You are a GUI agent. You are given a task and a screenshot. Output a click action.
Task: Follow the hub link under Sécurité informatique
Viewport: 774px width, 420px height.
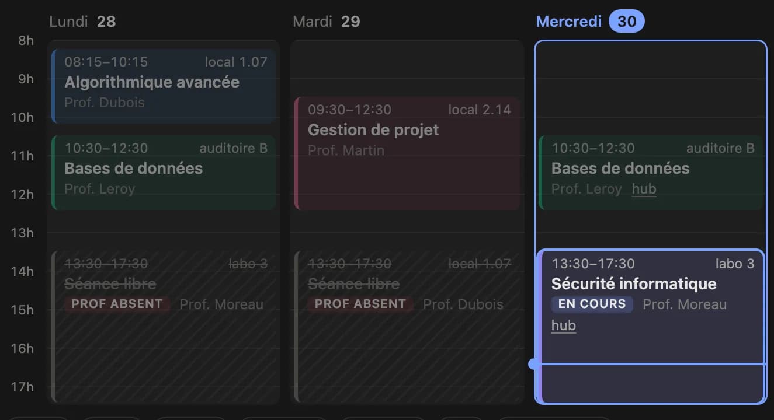pos(564,325)
